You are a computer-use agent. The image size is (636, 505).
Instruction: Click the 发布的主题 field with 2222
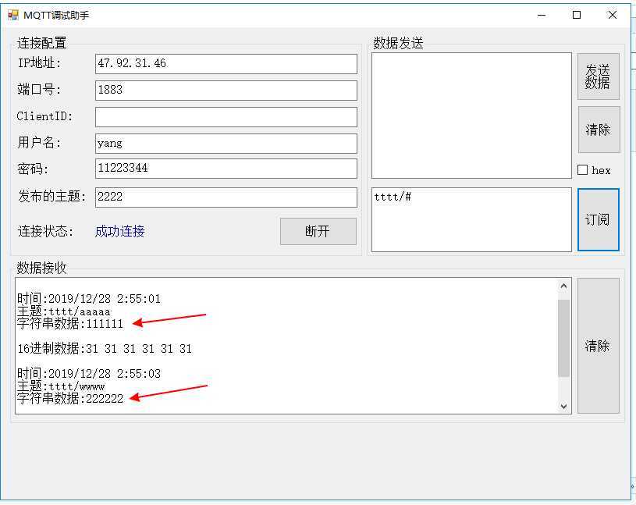pos(226,197)
